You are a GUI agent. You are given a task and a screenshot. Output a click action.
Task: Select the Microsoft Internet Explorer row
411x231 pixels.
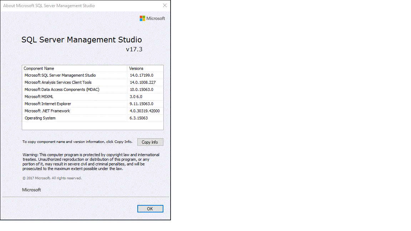click(x=93, y=104)
